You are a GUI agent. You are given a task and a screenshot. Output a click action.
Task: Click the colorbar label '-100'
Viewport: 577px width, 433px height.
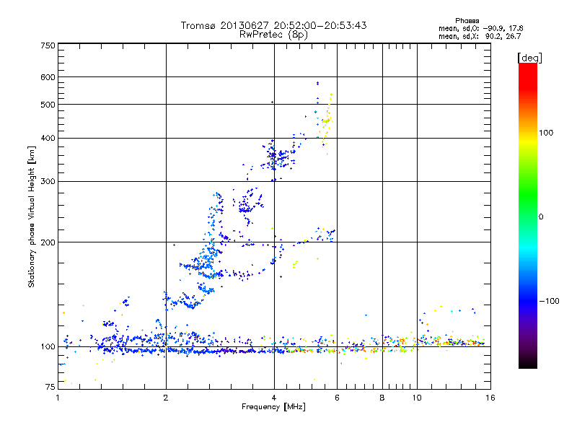tap(549, 301)
